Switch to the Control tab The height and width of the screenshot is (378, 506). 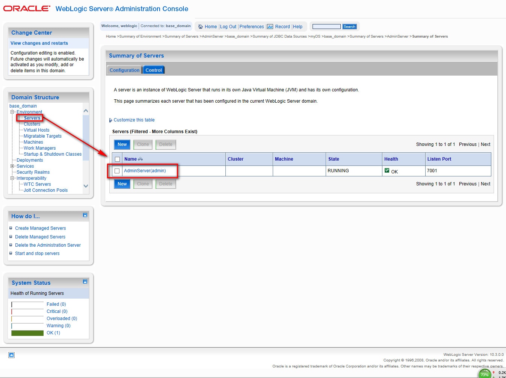click(154, 70)
